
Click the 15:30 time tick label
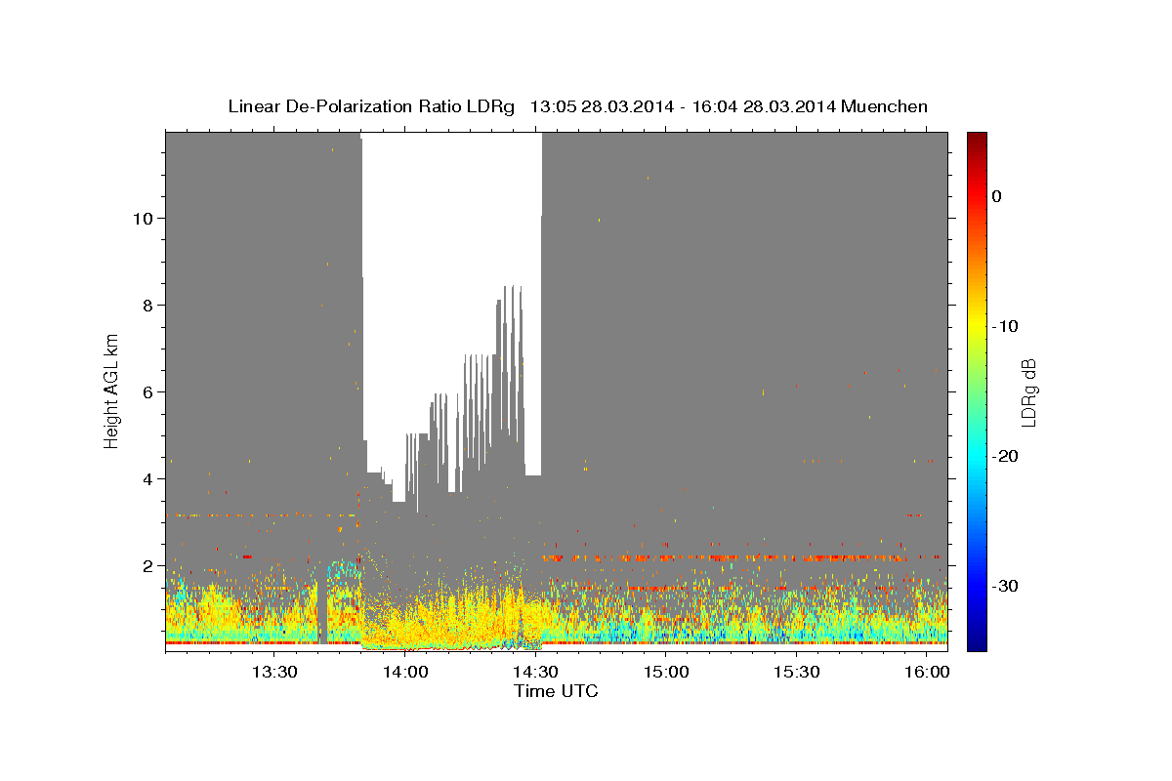796,672
